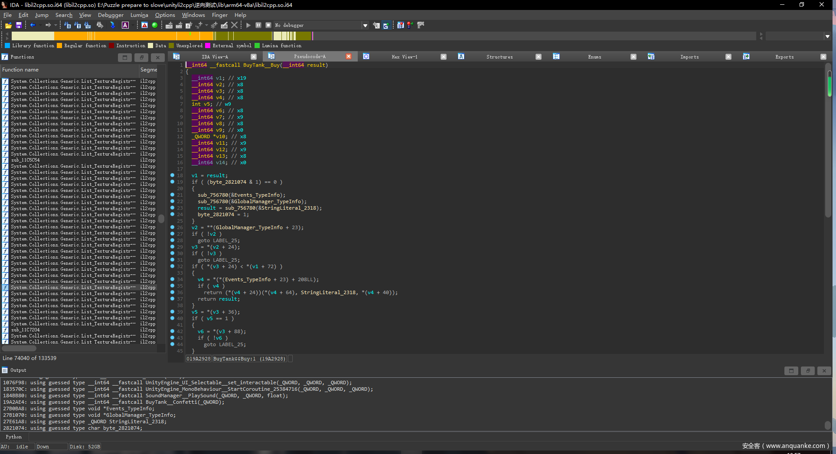Open the 'No debugger' dropdown
836x454 pixels.
pyautogui.click(x=365, y=26)
